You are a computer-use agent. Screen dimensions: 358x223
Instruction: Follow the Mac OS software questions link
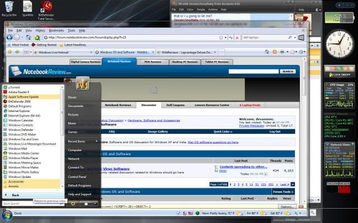tap(213, 142)
